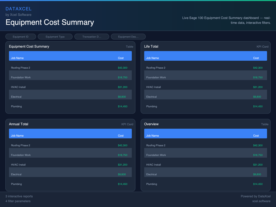This screenshot has width=276, height=207.
Task: Open the xcel.software link
Action: [261, 201]
